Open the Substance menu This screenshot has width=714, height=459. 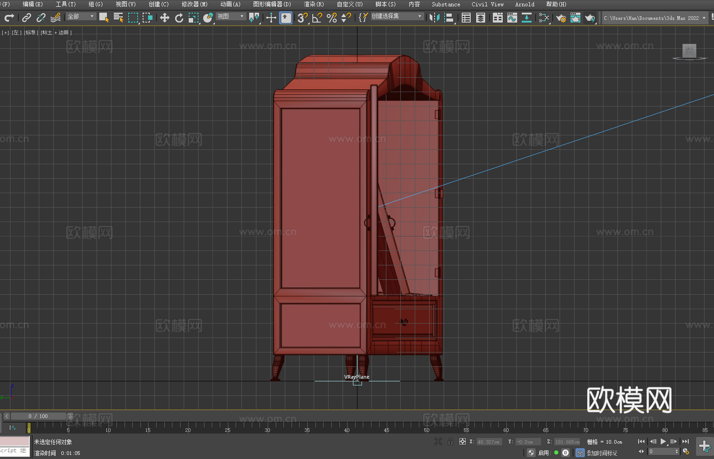coord(446,4)
